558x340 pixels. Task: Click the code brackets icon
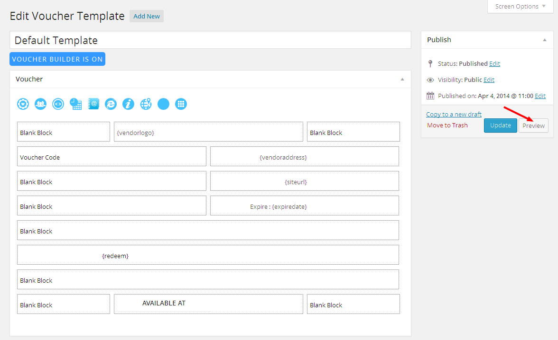pyautogui.click(x=58, y=104)
